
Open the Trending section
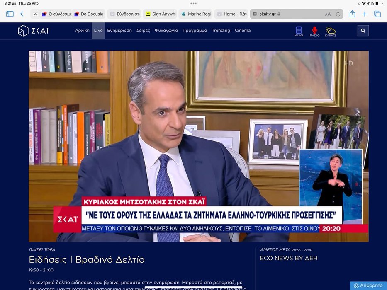click(221, 31)
